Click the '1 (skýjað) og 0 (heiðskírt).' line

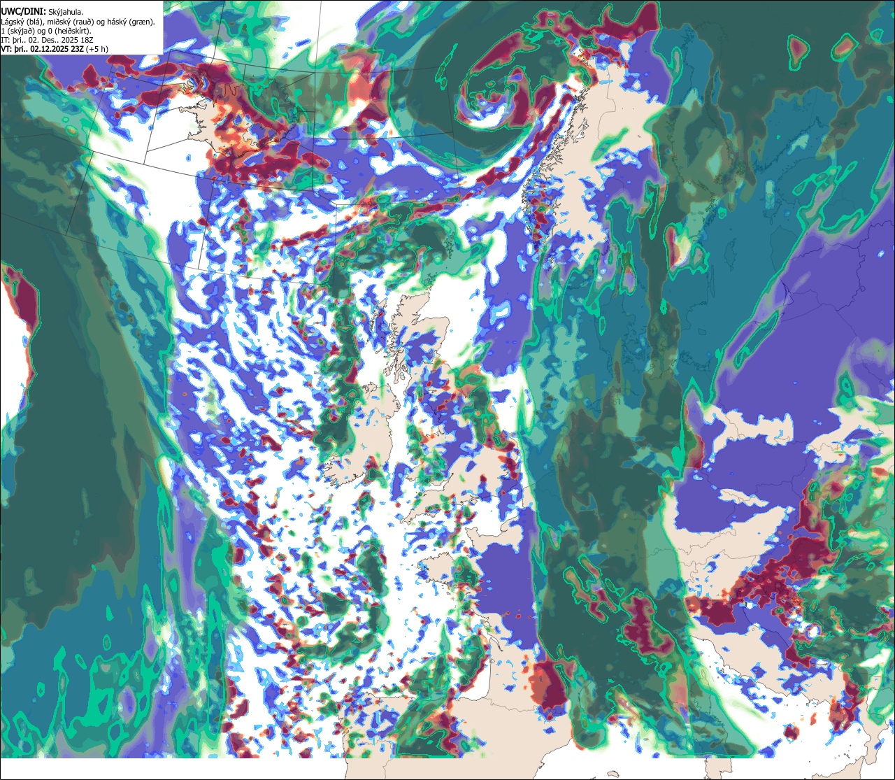pyautogui.click(x=46, y=30)
